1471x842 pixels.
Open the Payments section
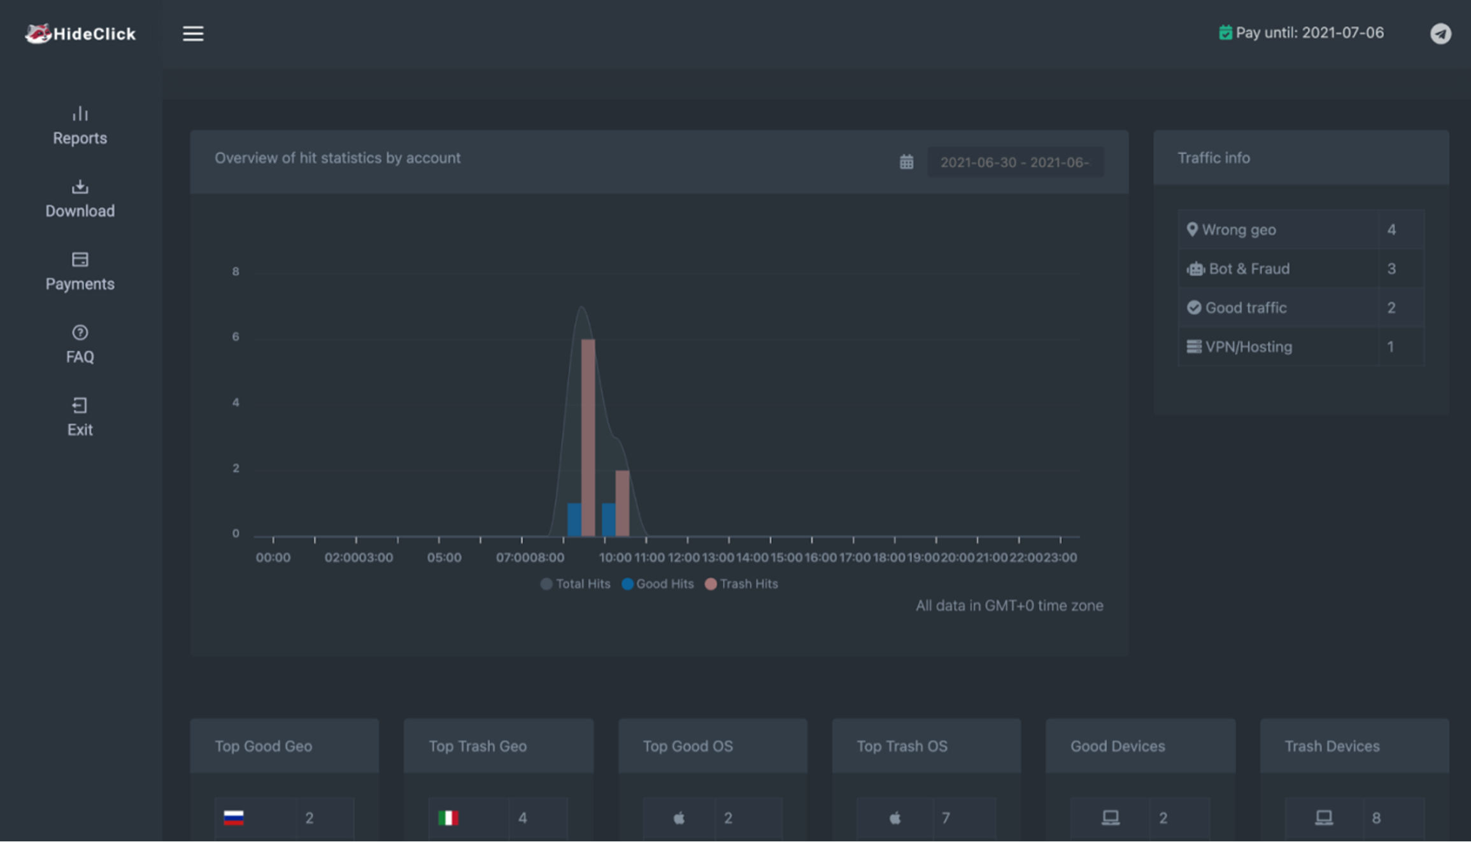pos(79,270)
